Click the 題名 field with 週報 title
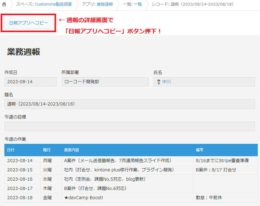Viewport: 260px width, 206px height. point(129,104)
